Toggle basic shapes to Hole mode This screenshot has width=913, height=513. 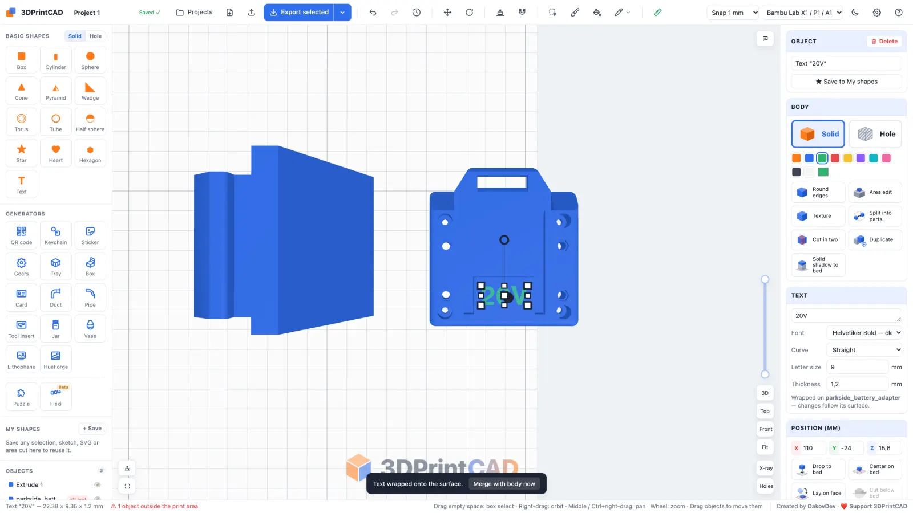pos(95,36)
